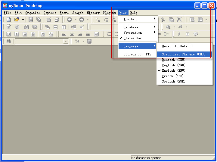The height and width of the screenshot is (162, 217).
Task: Create a new database with the blank page icon
Action: coord(9,20)
